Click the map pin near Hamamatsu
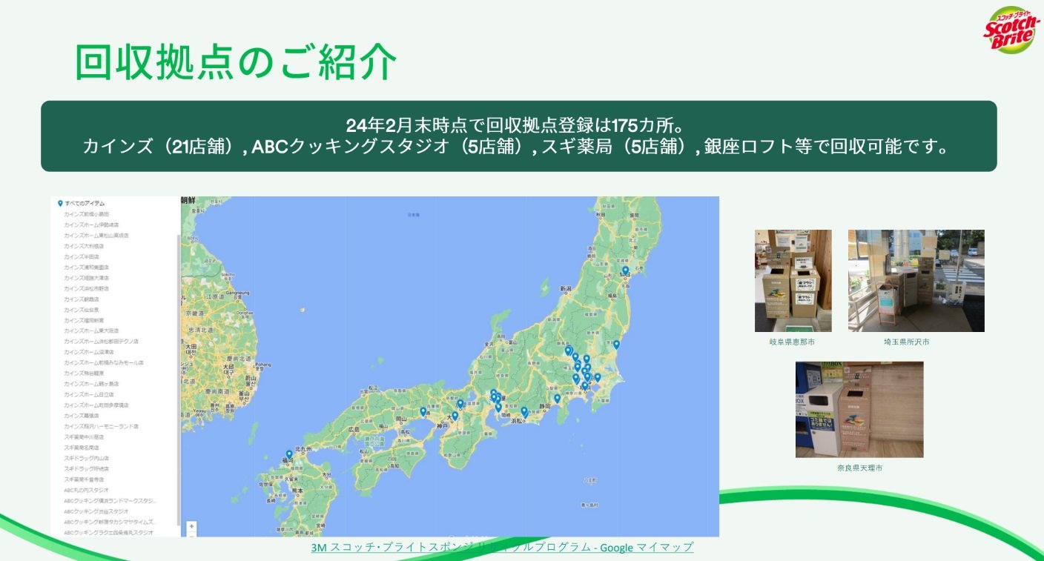 (x=523, y=411)
